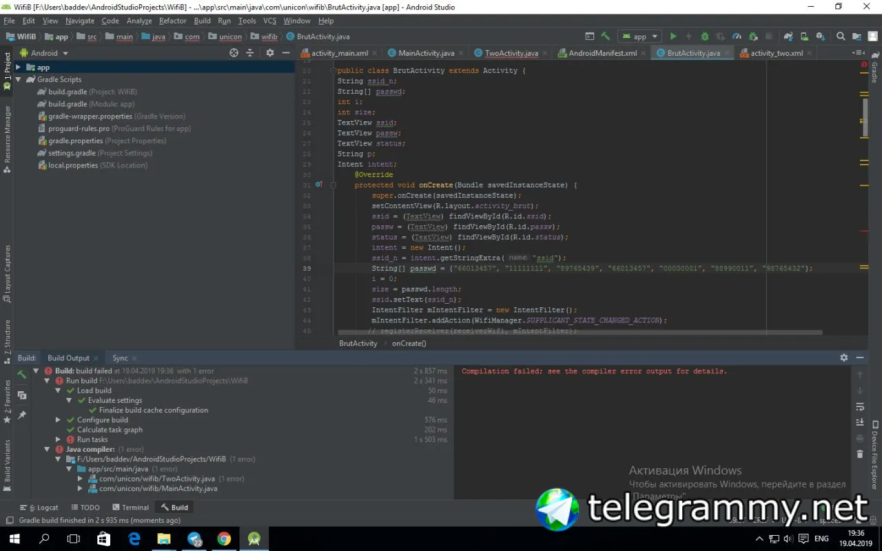Open the Android profiler gauge icon
Screen dimensions: 882x551
click(x=737, y=37)
